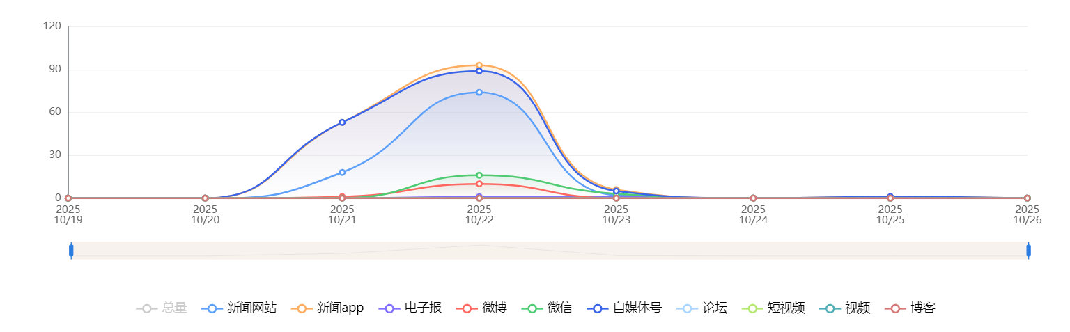Hide the 论坛 series
1070x332 pixels.
click(x=702, y=308)
